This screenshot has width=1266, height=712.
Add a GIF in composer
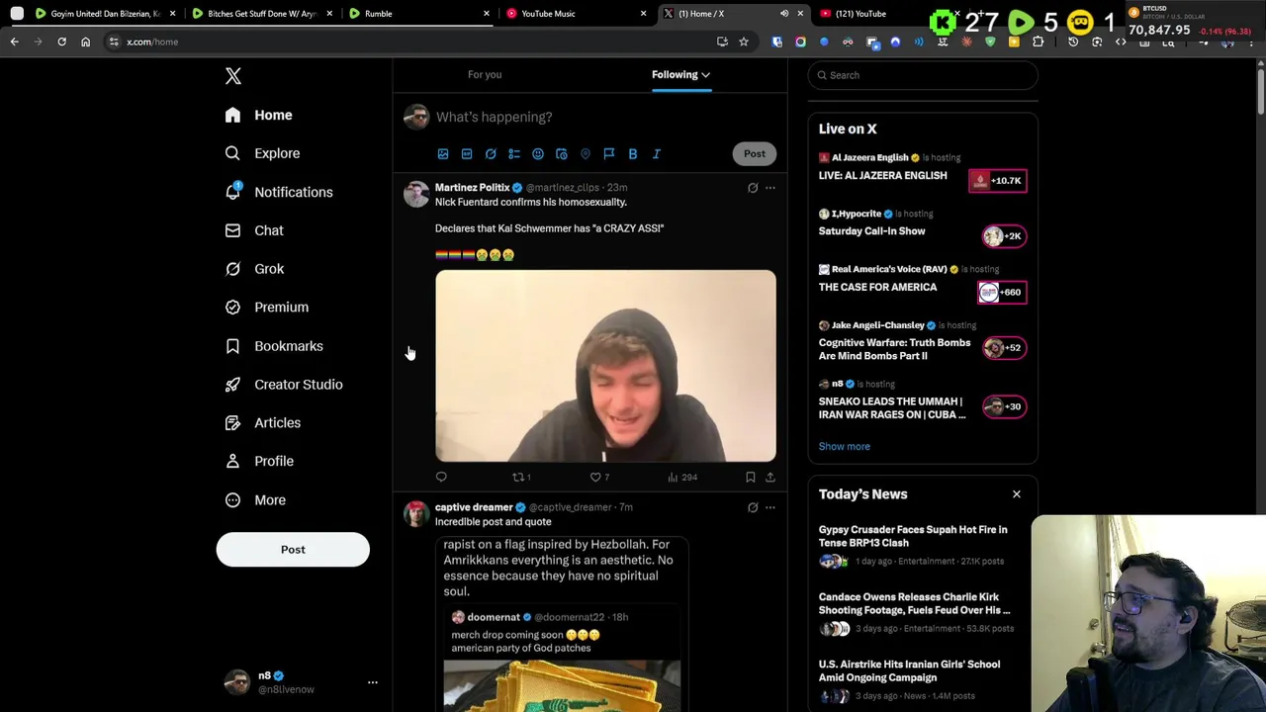click(x=467, y=154)
